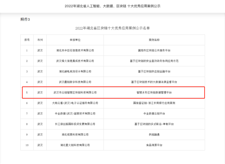Viewport: 225px width, 164px height.
Task: Click the 序号 column header
Action: point(27,40)
